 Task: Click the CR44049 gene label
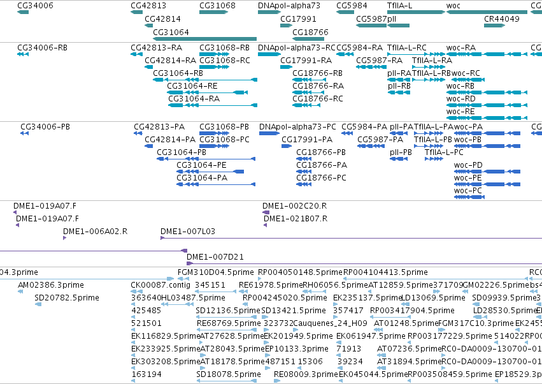point(502,18)
